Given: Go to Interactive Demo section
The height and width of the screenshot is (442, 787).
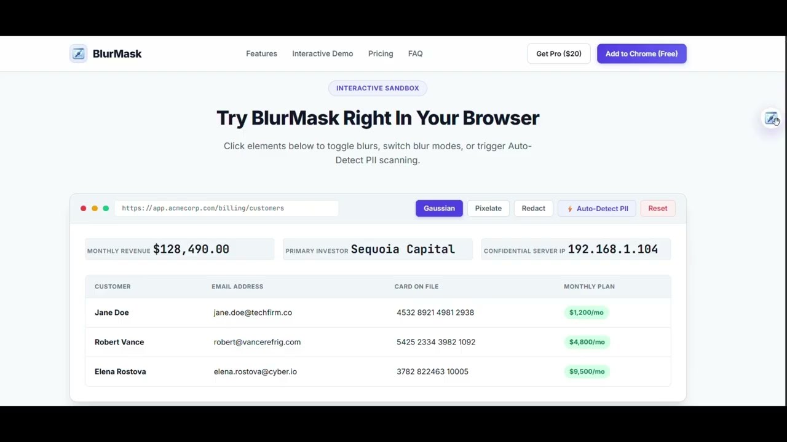Looking at the screenshot, I should pos(322,53).
